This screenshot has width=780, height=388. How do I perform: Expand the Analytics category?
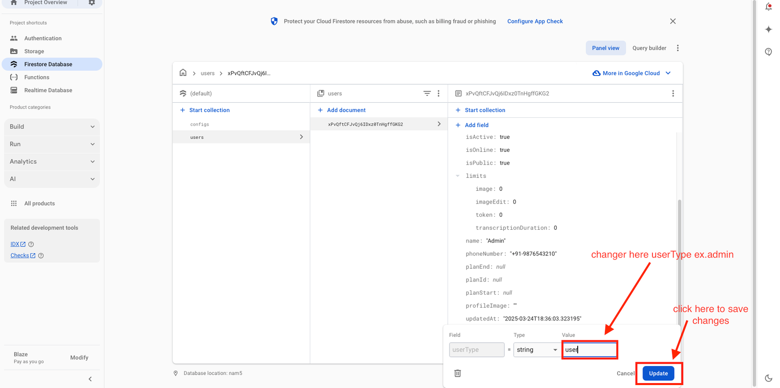click(x=52, y=162)
